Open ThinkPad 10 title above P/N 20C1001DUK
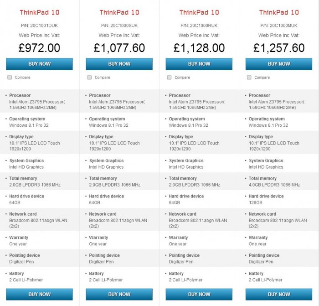This screenshot has height=306, width=319. point(39,12)
